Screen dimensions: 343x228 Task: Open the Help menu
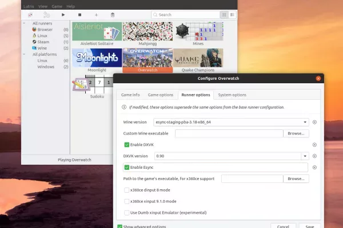pos(71,6)
